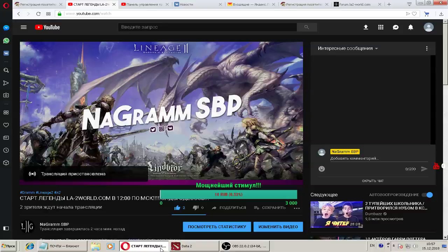Open bookmarks heart in sidebar
448x252 pixels.
[6, 125]
